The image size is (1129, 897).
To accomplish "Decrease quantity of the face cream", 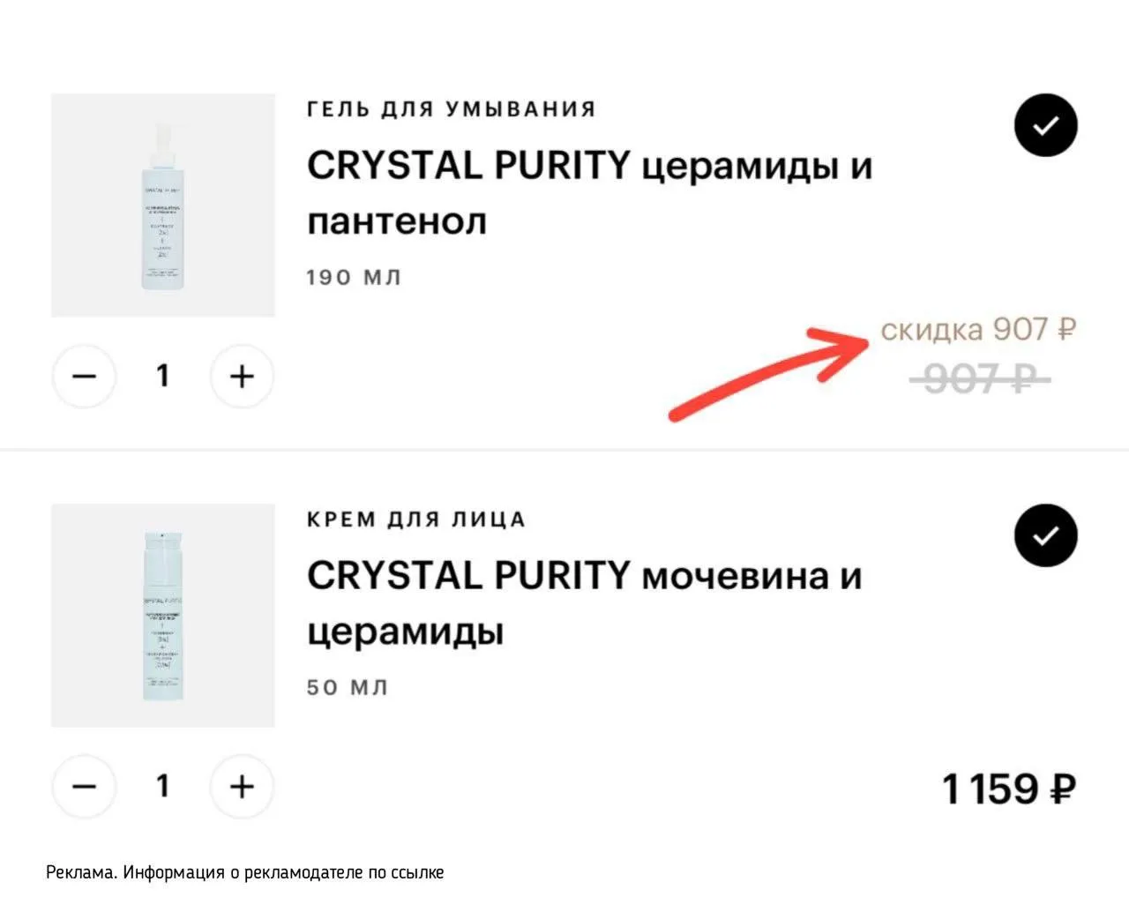I will (84, 786).
